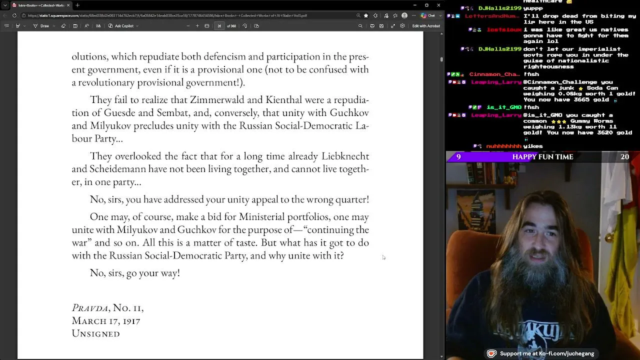Click the browser address bar URL
This screenshot has height=360, width=640.
(x=167, y=15)
